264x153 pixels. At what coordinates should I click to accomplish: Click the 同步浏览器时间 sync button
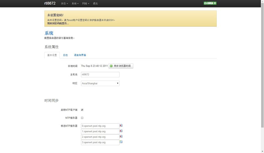[121, 66]
